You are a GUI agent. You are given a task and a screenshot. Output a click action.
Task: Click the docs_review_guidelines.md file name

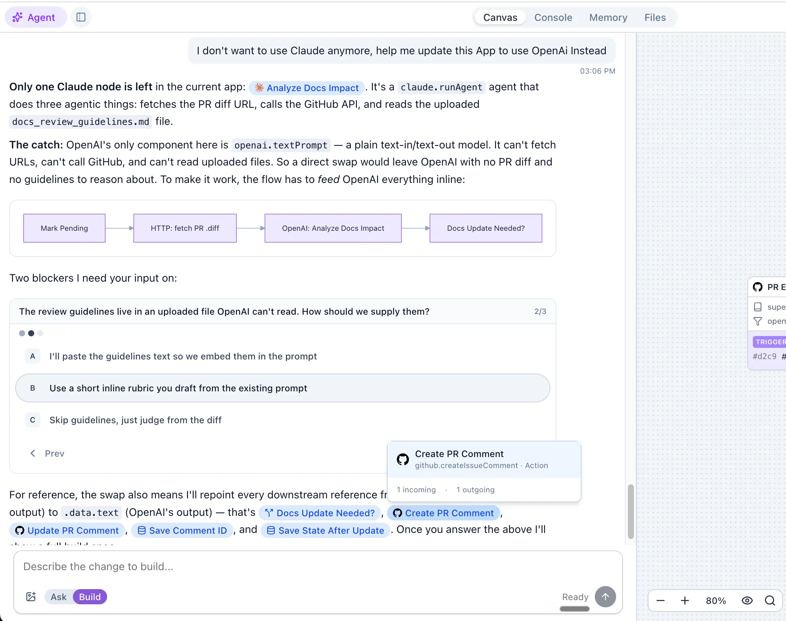point(81,122)
